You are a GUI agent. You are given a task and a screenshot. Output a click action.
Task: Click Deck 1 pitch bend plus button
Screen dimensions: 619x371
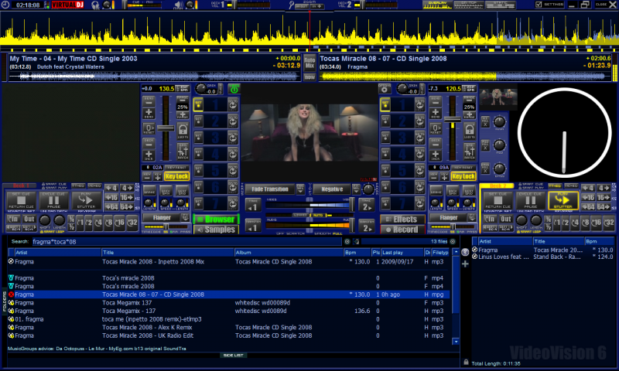click(x=149, y=114)
